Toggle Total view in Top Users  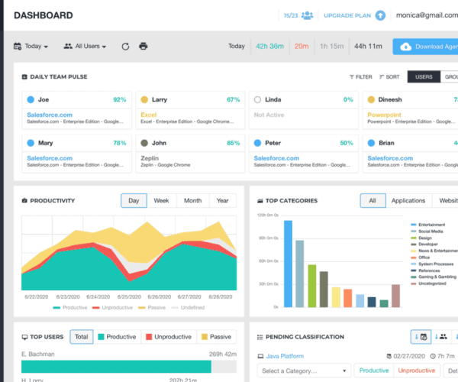(81, 337)
